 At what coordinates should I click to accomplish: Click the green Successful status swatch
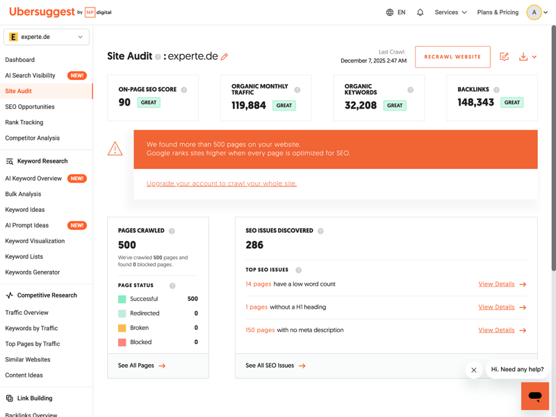pos(122,299)
